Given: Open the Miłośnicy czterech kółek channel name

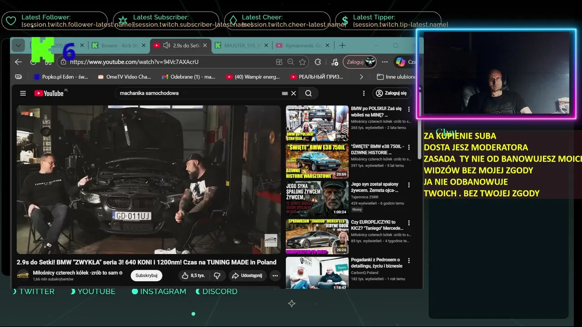Looking at the screenshot, I should click(75, 273).
